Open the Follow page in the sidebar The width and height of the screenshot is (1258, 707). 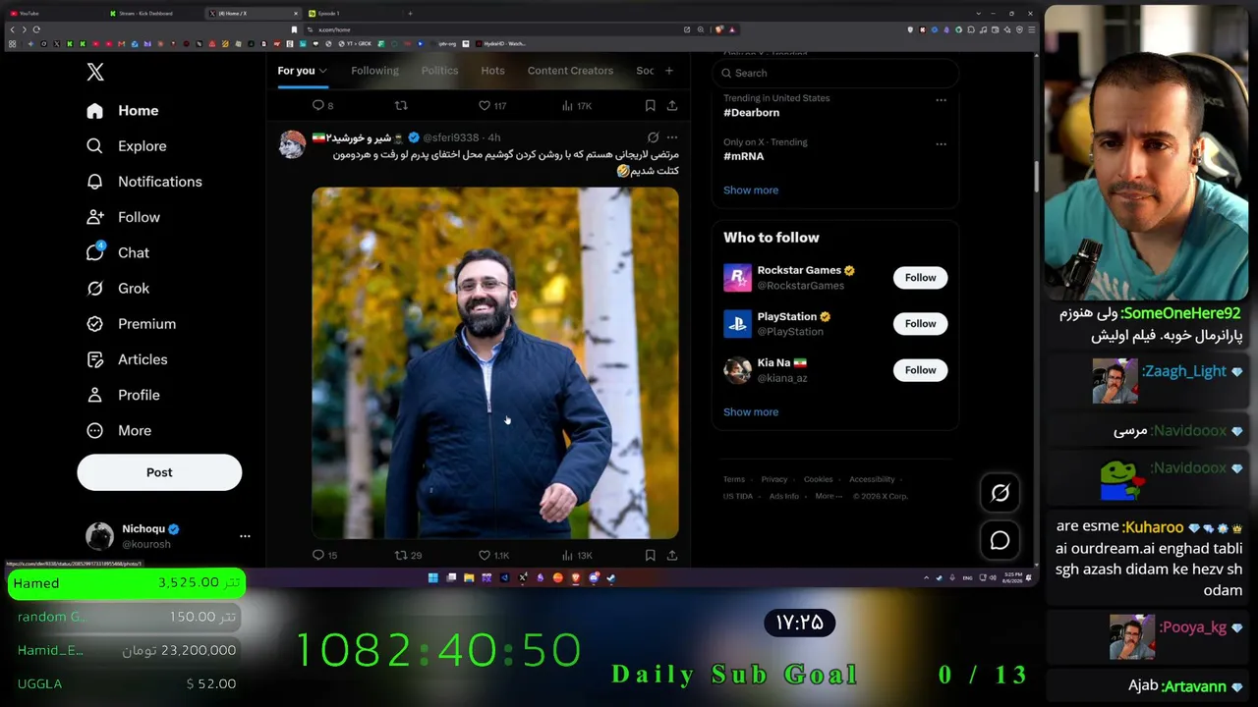[x=123, y=217]
